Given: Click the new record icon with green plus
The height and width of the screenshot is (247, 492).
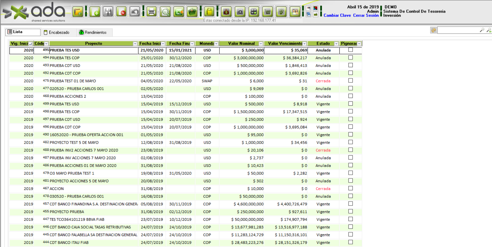Looking at the screenshot, I should tap(95, 12).
